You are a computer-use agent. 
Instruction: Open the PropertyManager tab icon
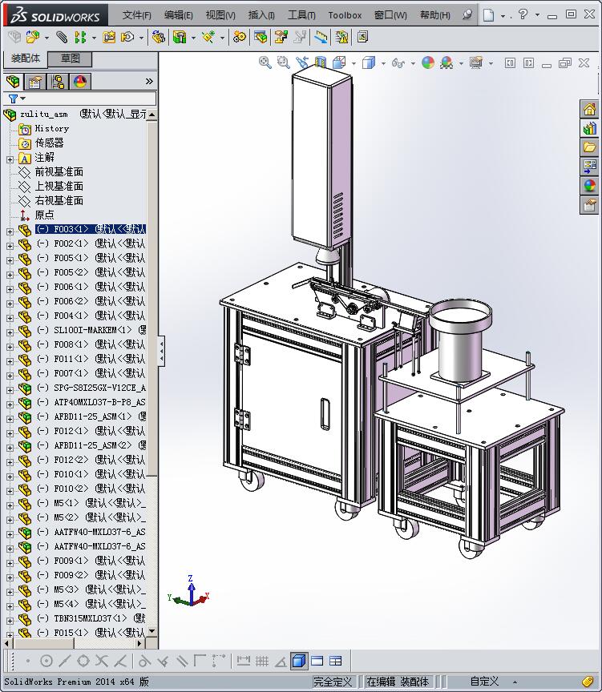click(x=35, y=82)
